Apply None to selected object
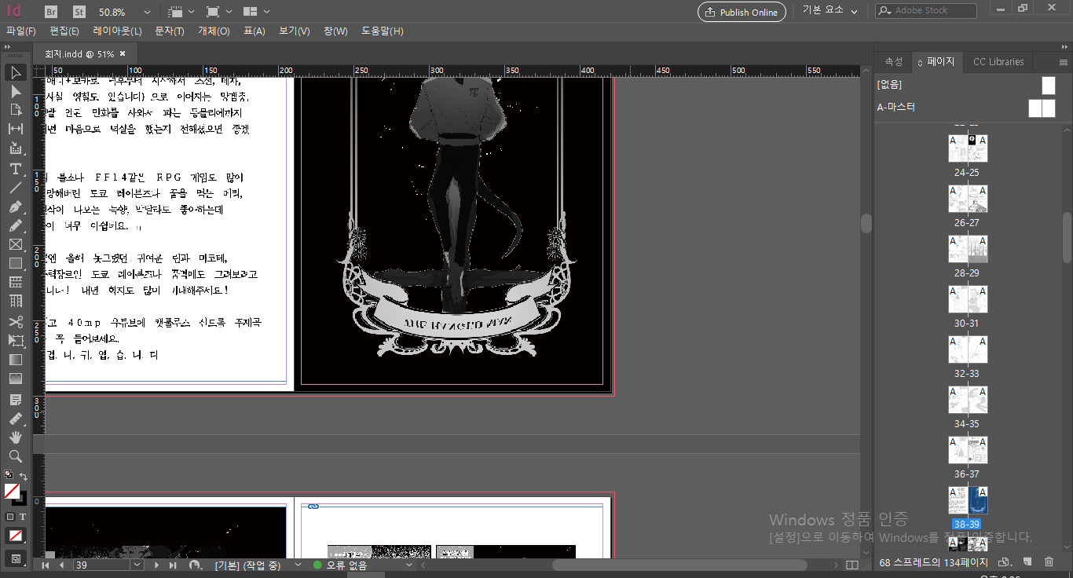 (16, 536)
